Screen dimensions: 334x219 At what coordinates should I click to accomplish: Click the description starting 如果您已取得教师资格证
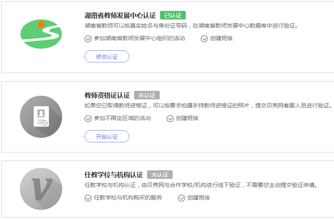tap(208, 105)
